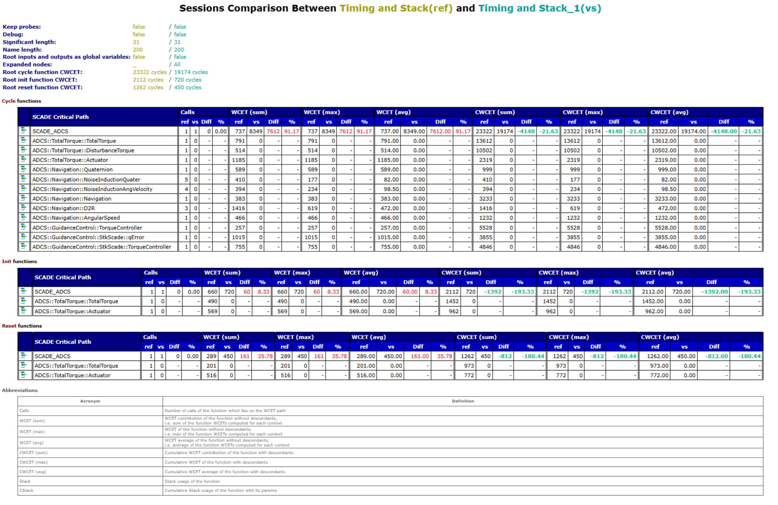Viewport: 778px width, 505px height.
Task: Click locate icon for ADCS::Navigation::AngularSpeed row
Action: [x=23, y=217]
